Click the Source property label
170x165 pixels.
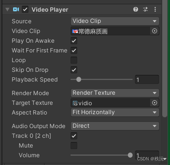21,21
